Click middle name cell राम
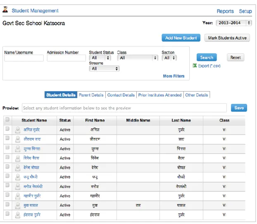The width and height of the screenshot is (257, 224). pyautogui.click(x=138, y=205)
